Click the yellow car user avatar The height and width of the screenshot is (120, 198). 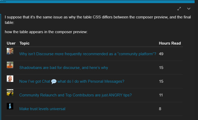pyautogui.click(x=10, y=93)
